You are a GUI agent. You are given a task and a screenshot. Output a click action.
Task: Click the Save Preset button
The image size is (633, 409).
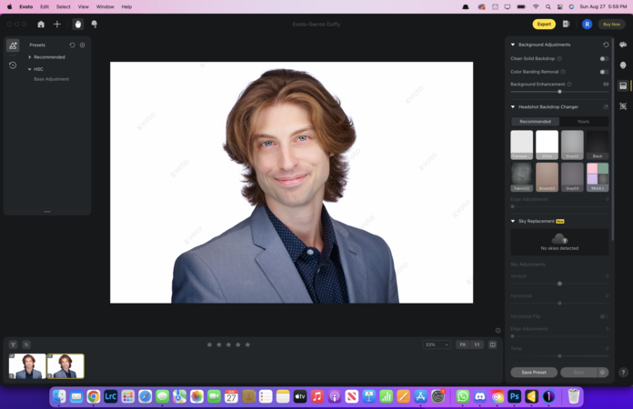coord(534,372)
